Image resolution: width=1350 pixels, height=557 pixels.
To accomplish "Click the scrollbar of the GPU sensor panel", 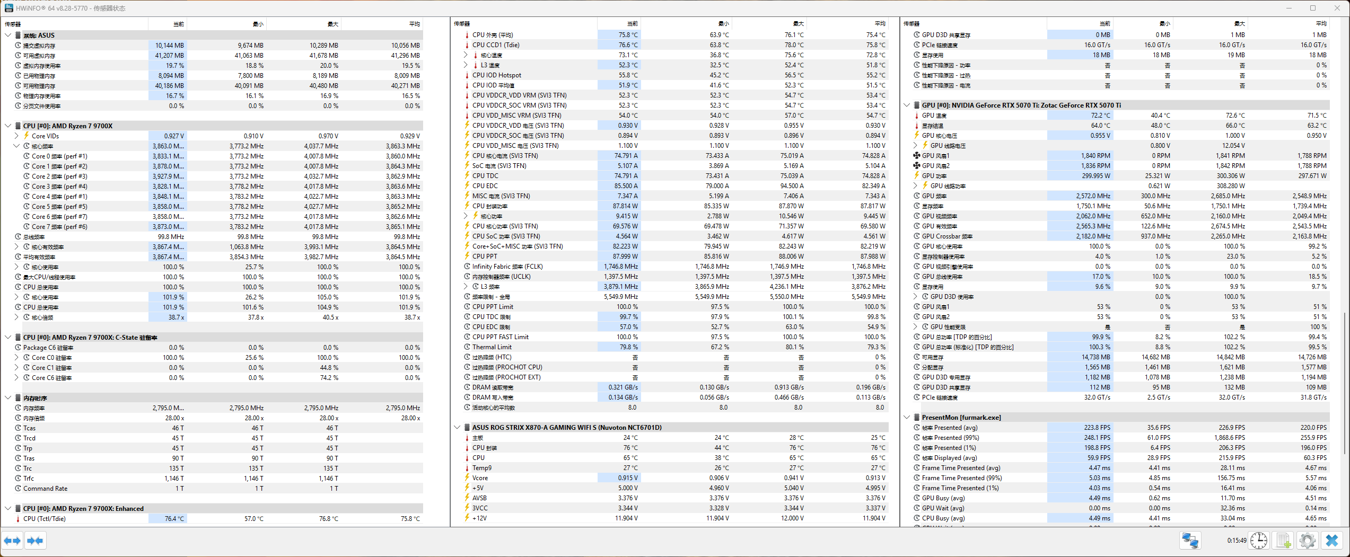I will 1345,383.
